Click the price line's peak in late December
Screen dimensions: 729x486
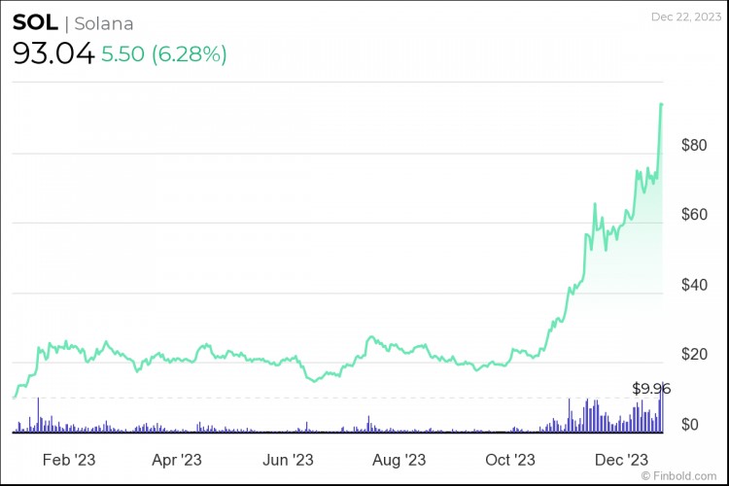point(662,104)
